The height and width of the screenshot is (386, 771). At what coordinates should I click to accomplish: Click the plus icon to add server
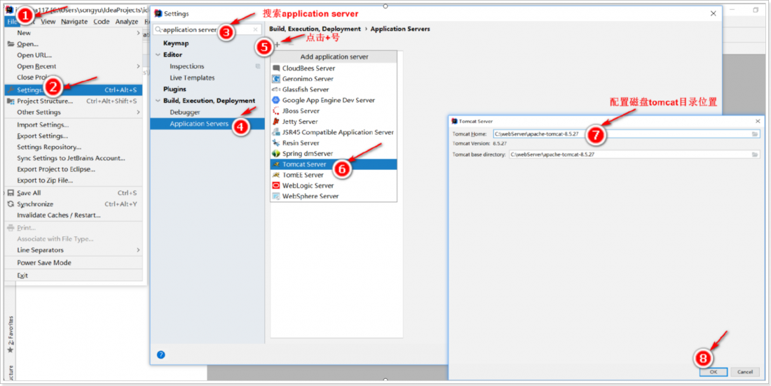(x=276, y=44)
